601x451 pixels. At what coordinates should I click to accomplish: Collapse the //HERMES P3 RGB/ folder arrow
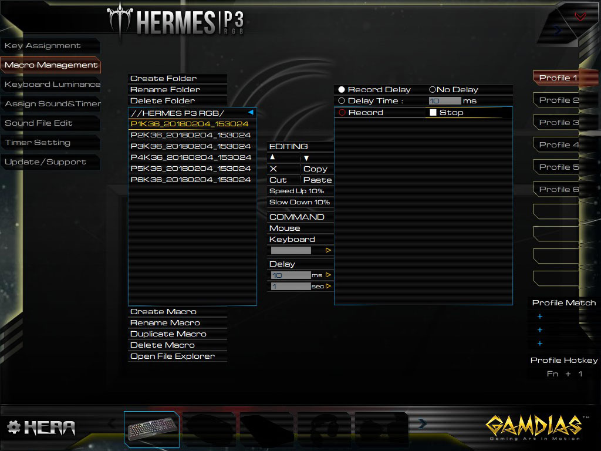[251, 112]
